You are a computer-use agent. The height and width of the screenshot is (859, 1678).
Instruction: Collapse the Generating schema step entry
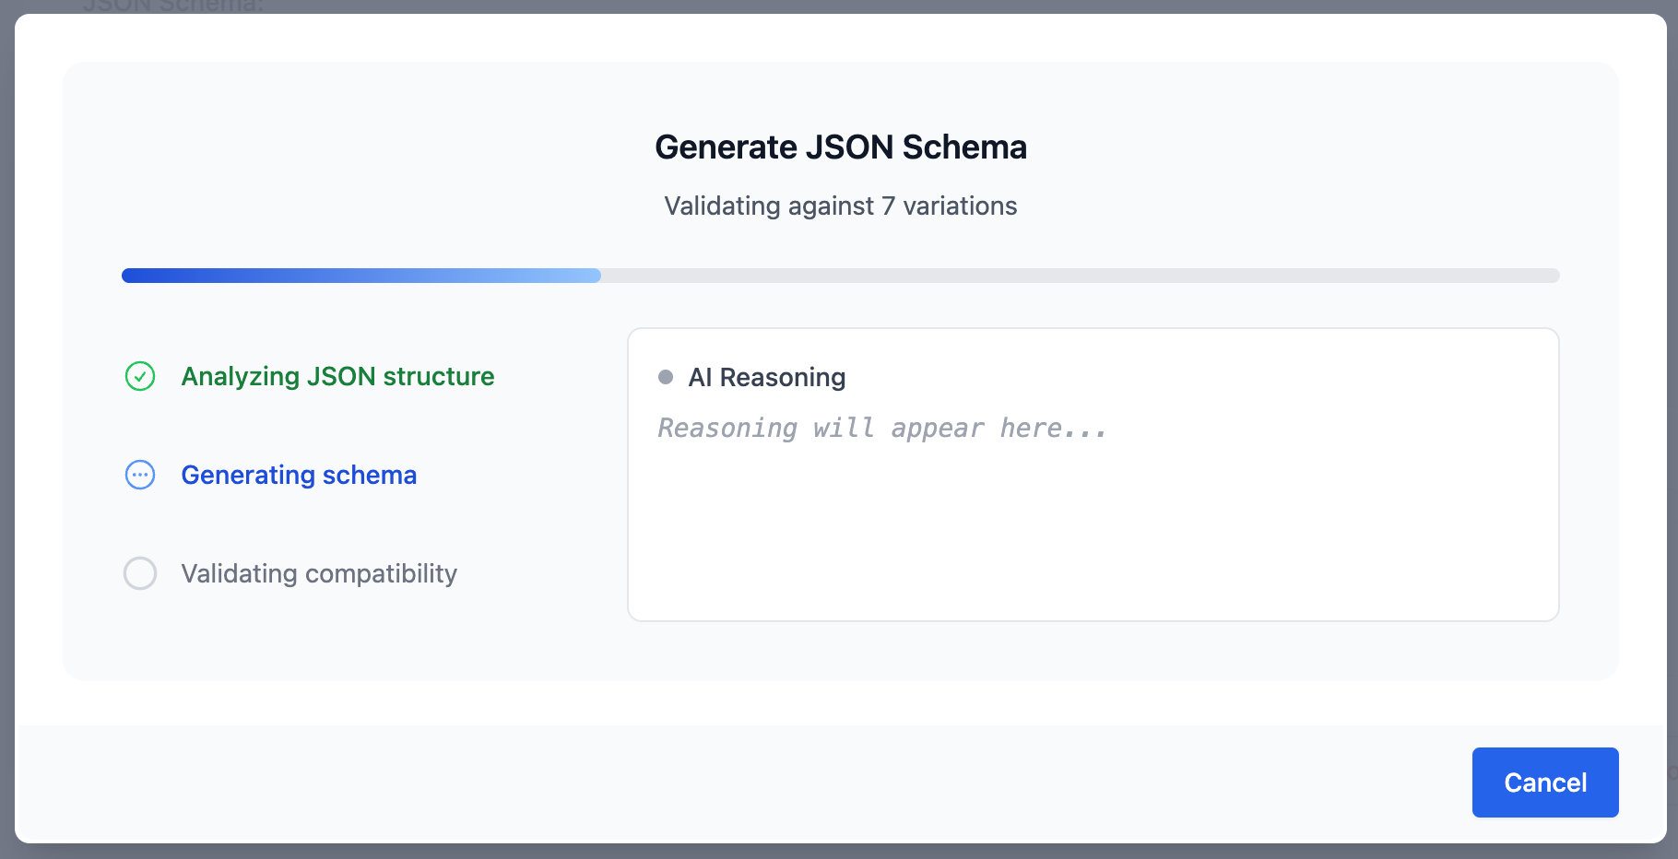click(299, 475)
